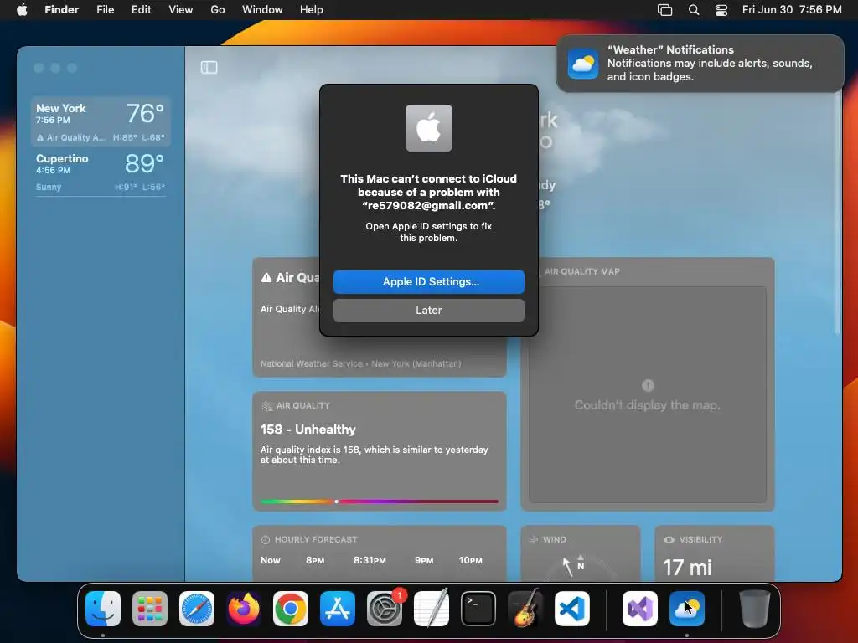Click the email address in the dialog

click(x=429, y=206)
